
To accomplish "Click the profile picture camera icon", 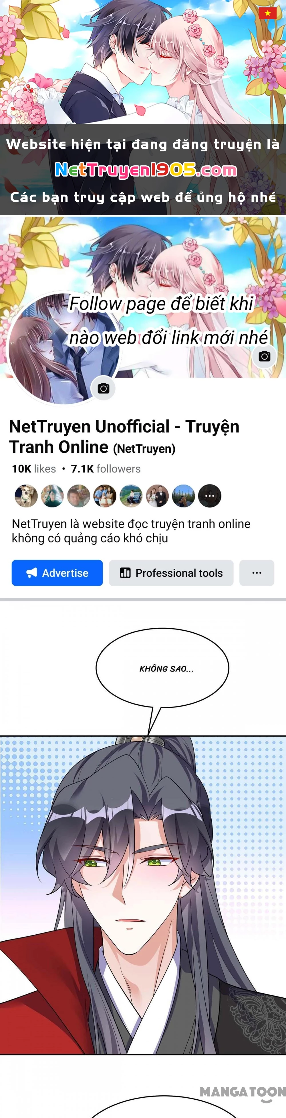I will pos(104,389).
